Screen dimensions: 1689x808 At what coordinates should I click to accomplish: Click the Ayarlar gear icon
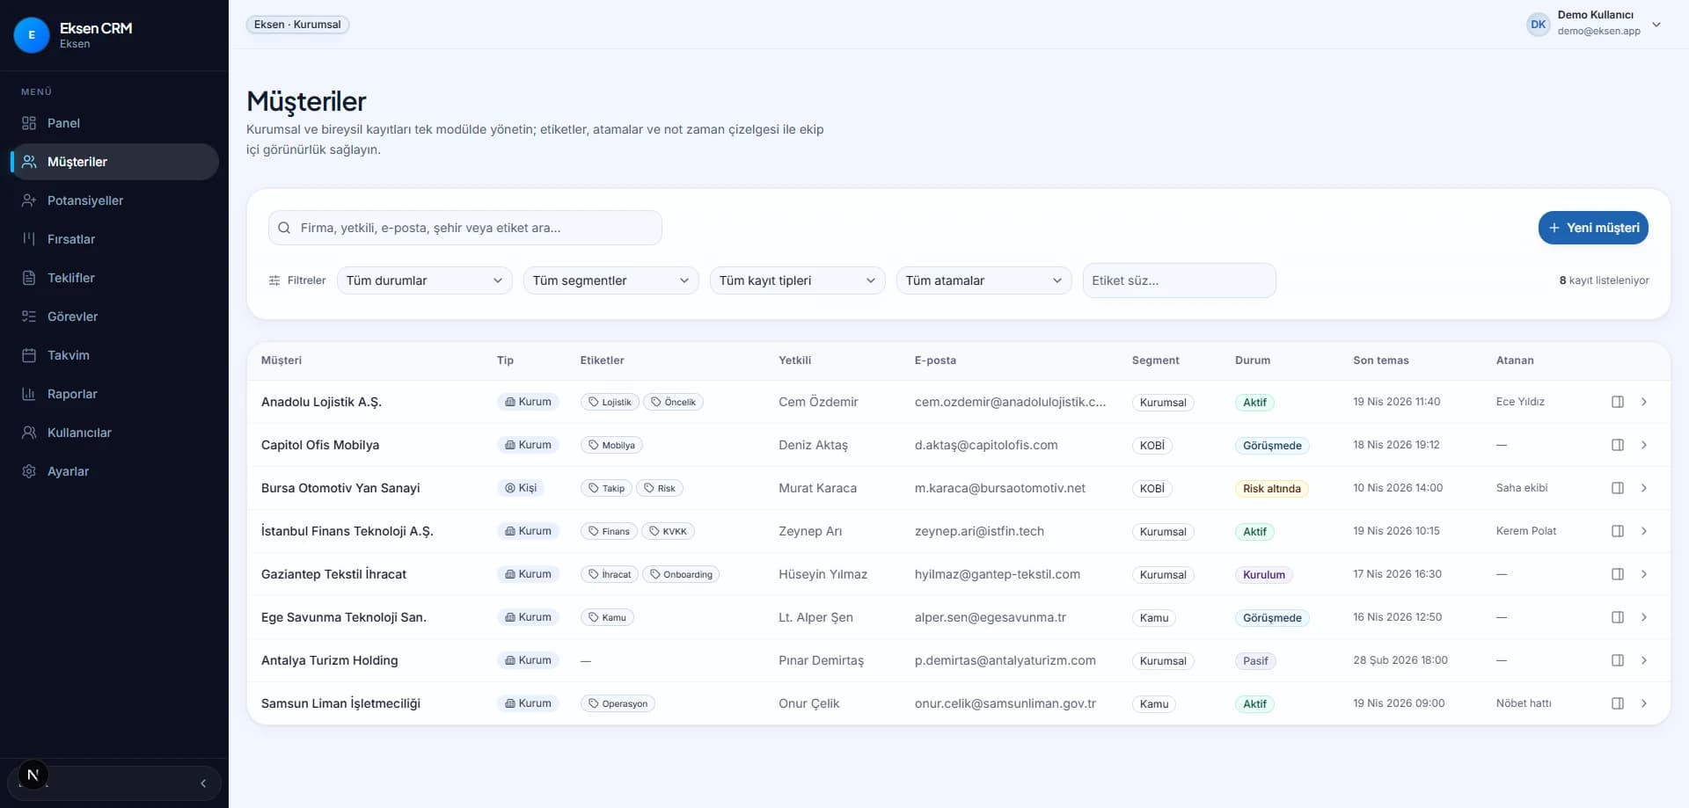pos(30,471)
